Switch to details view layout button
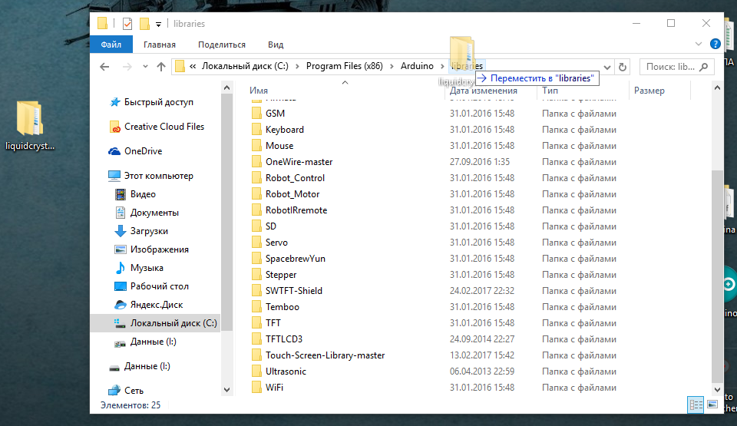This screenshot has width=737, height=426. (696, 405)
